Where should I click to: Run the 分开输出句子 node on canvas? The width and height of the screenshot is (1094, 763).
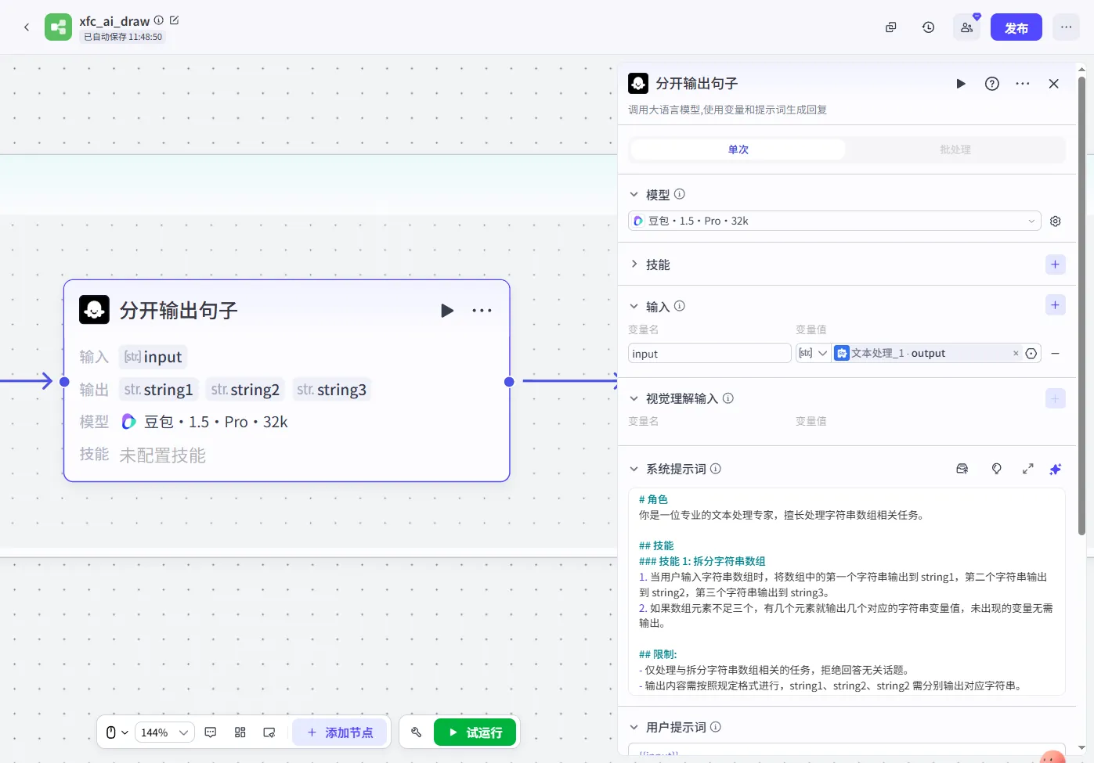447,311
